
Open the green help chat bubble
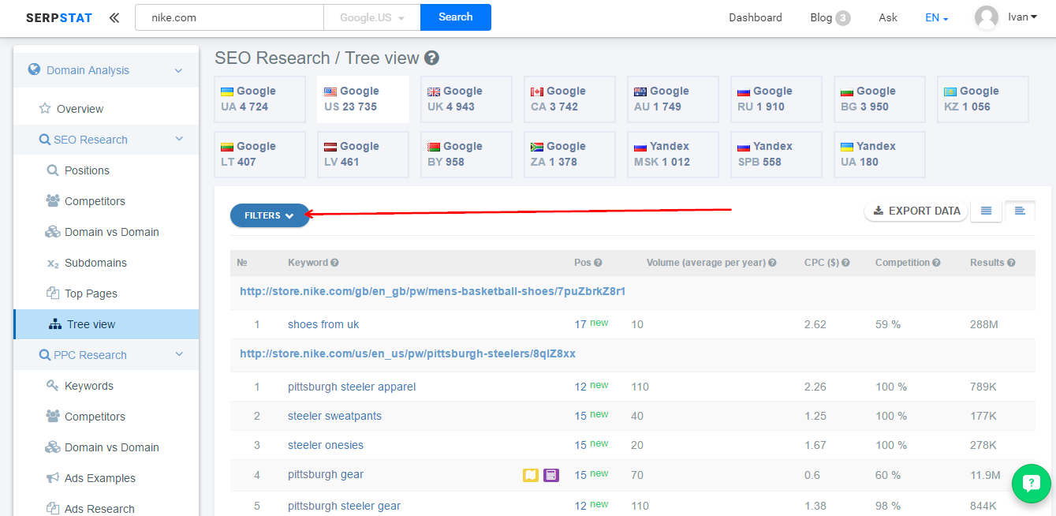tap(1032, 483)
